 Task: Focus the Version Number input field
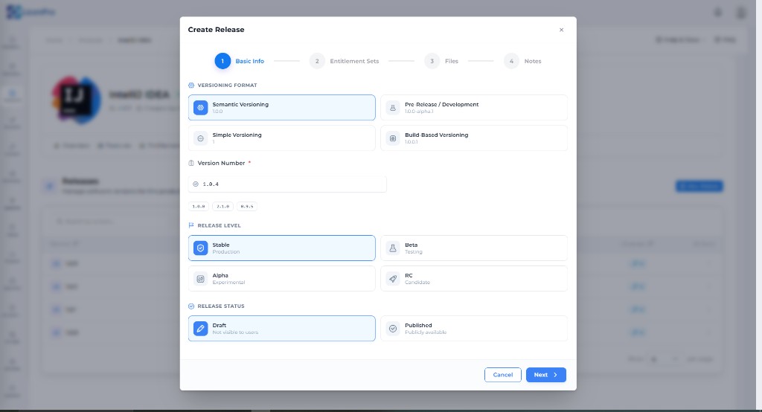[287, 184]
